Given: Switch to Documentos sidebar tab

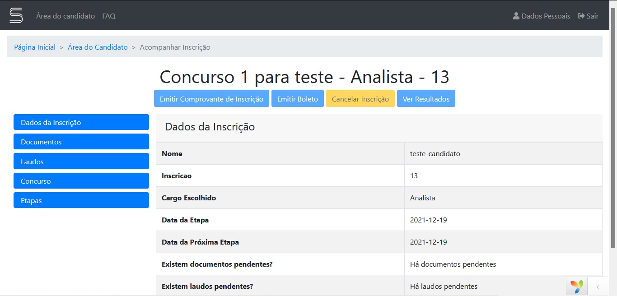Looking at the screenshot, I should coord(81,142).
